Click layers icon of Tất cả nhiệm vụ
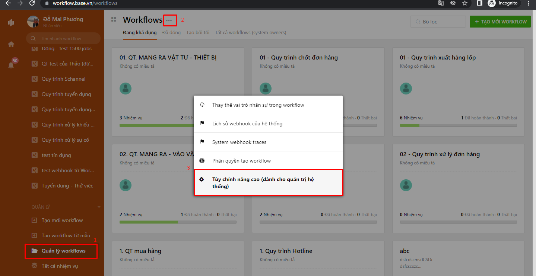Image resolution: width=536 pixels, height=276 pixels. coord(34,266)
